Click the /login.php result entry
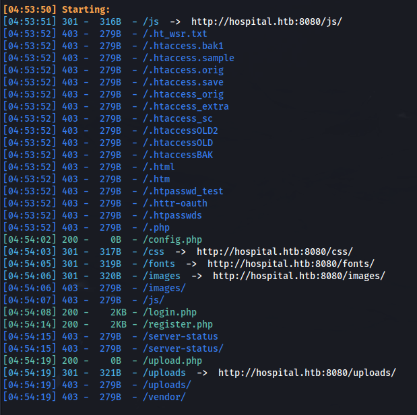This screenshot has height=415, width=417. coord(170,312)
